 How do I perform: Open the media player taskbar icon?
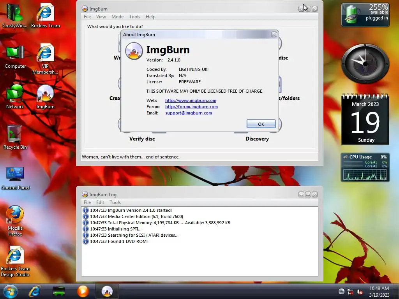pos(83,291)
